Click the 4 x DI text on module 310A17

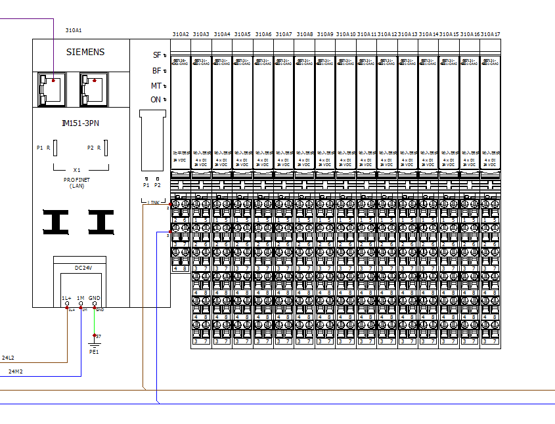[491, 160]
